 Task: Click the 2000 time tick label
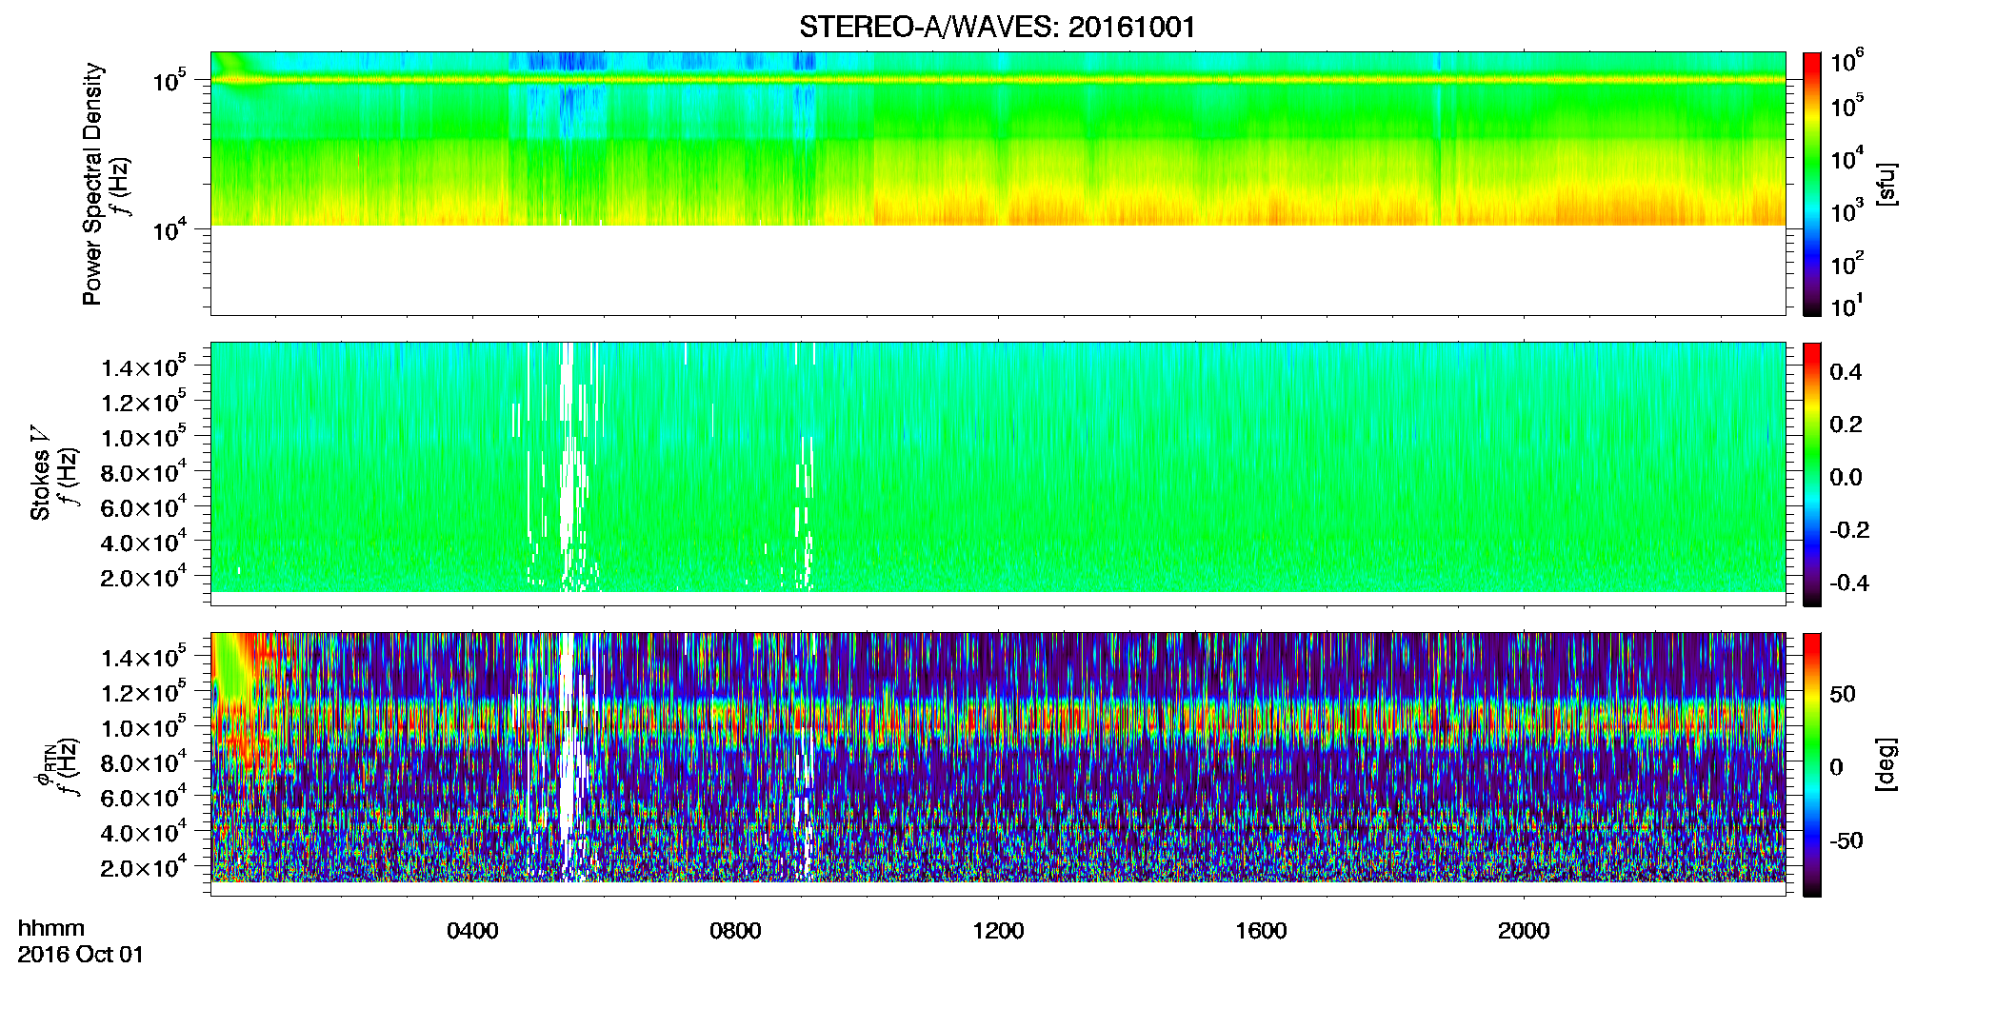[x=1524, y=931]
